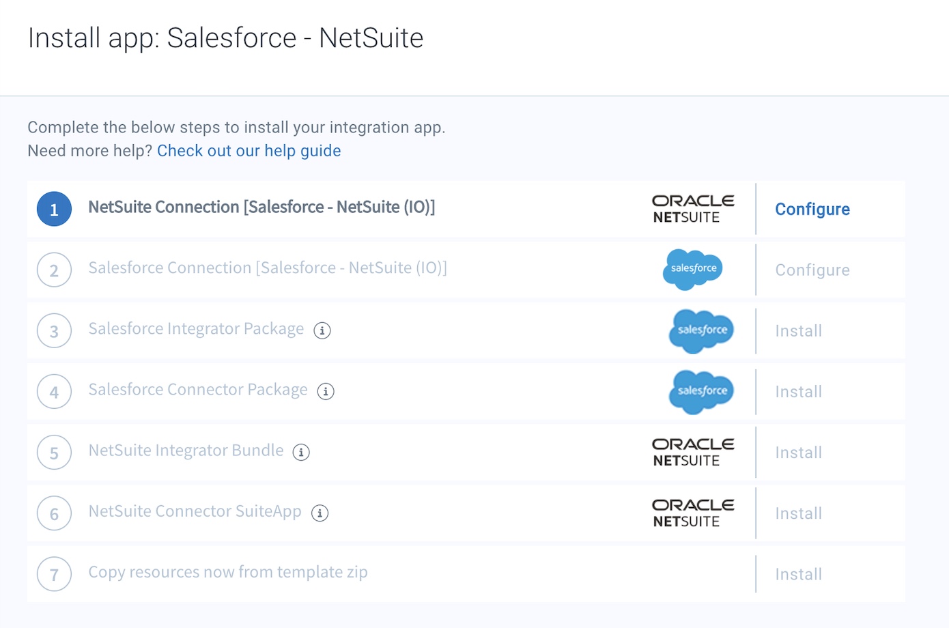Viewport: 949px width, 628px height.
Task: Open the info icon beside NetSuite Connector SuiteApp
Action: coord(320,513)
